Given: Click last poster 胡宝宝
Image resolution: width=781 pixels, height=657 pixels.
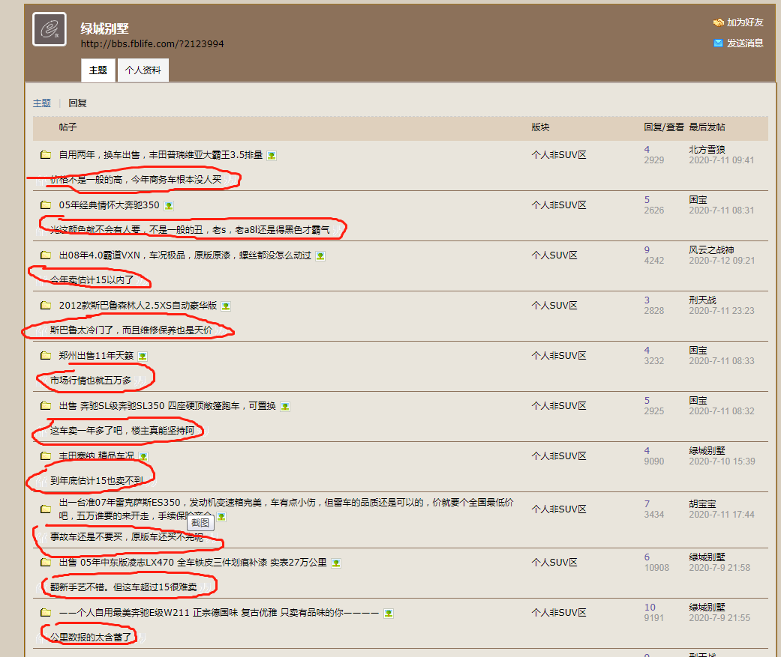Looking at the screenshot, I should (x=702, y=504).
